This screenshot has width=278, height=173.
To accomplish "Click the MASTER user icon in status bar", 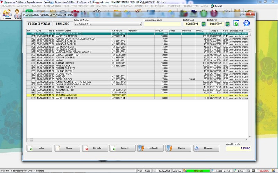I will (x=185, y=171).
